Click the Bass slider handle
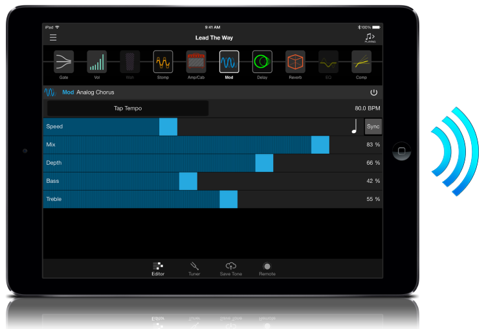 188,181
